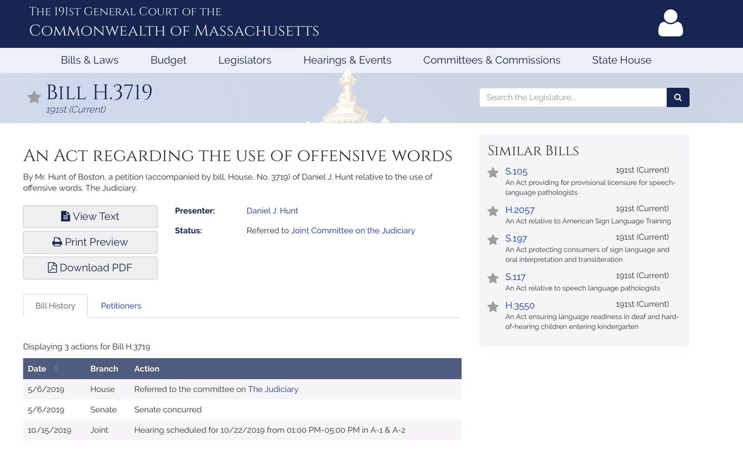Click the 'Senate concurred' action text

[168, 409]
